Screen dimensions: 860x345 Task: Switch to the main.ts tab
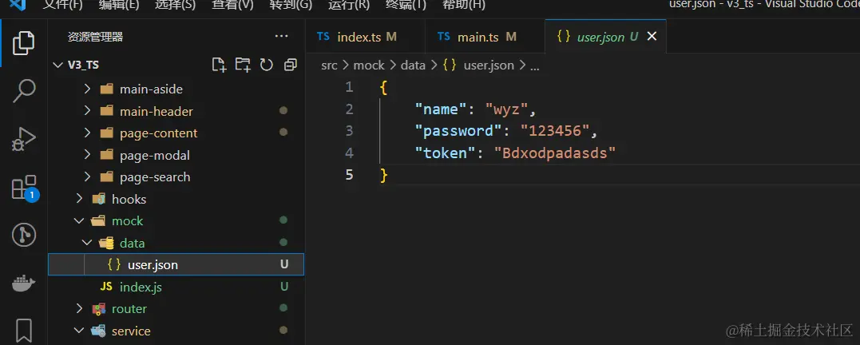pos(477,37)
